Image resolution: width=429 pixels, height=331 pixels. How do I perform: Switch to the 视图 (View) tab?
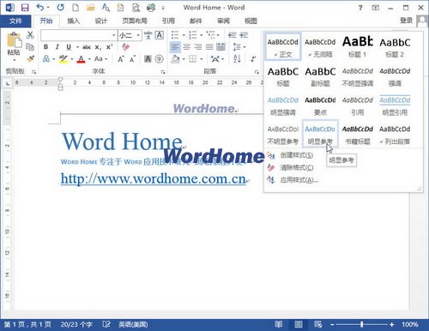tap(251, 21)
